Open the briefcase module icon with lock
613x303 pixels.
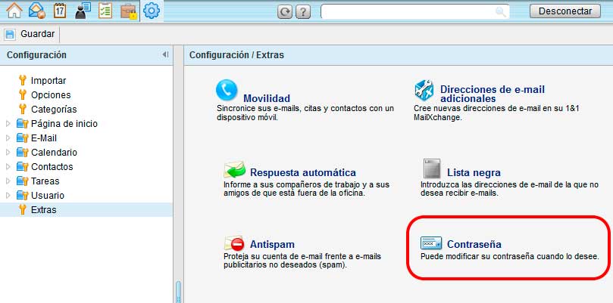(129, 11)
